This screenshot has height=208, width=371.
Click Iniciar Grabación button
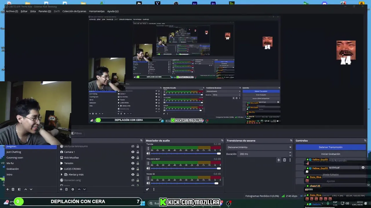(x=331, y=154)
